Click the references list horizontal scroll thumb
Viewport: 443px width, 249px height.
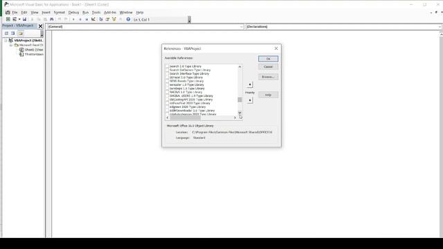(185, 118)
